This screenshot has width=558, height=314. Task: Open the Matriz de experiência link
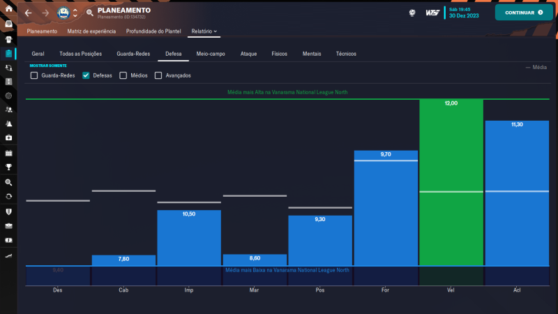click(91, 31)
